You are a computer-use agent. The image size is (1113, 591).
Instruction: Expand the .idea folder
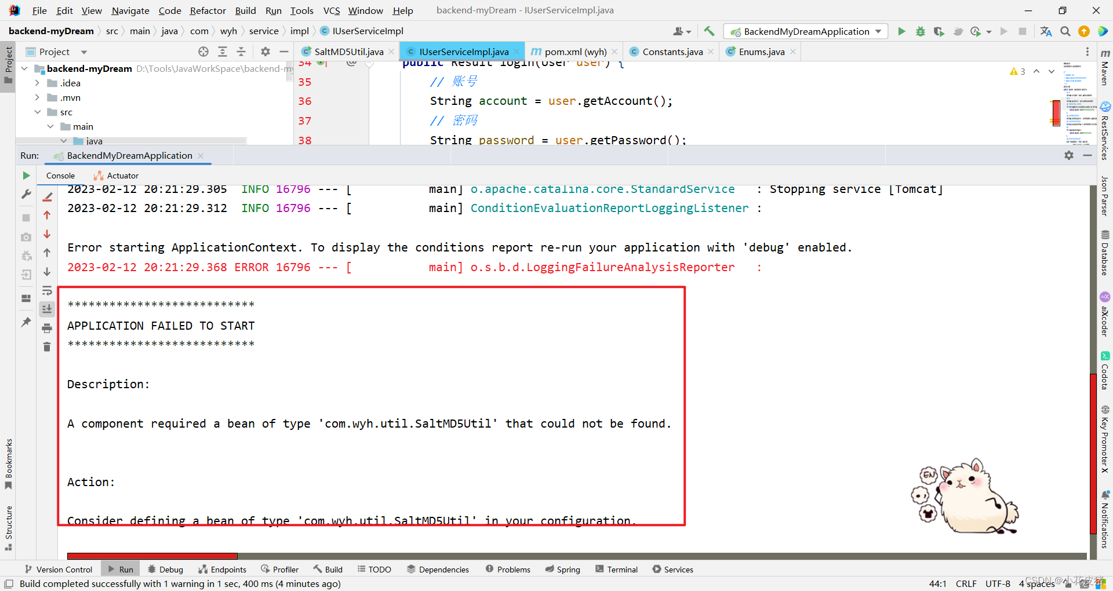point(37,83)
